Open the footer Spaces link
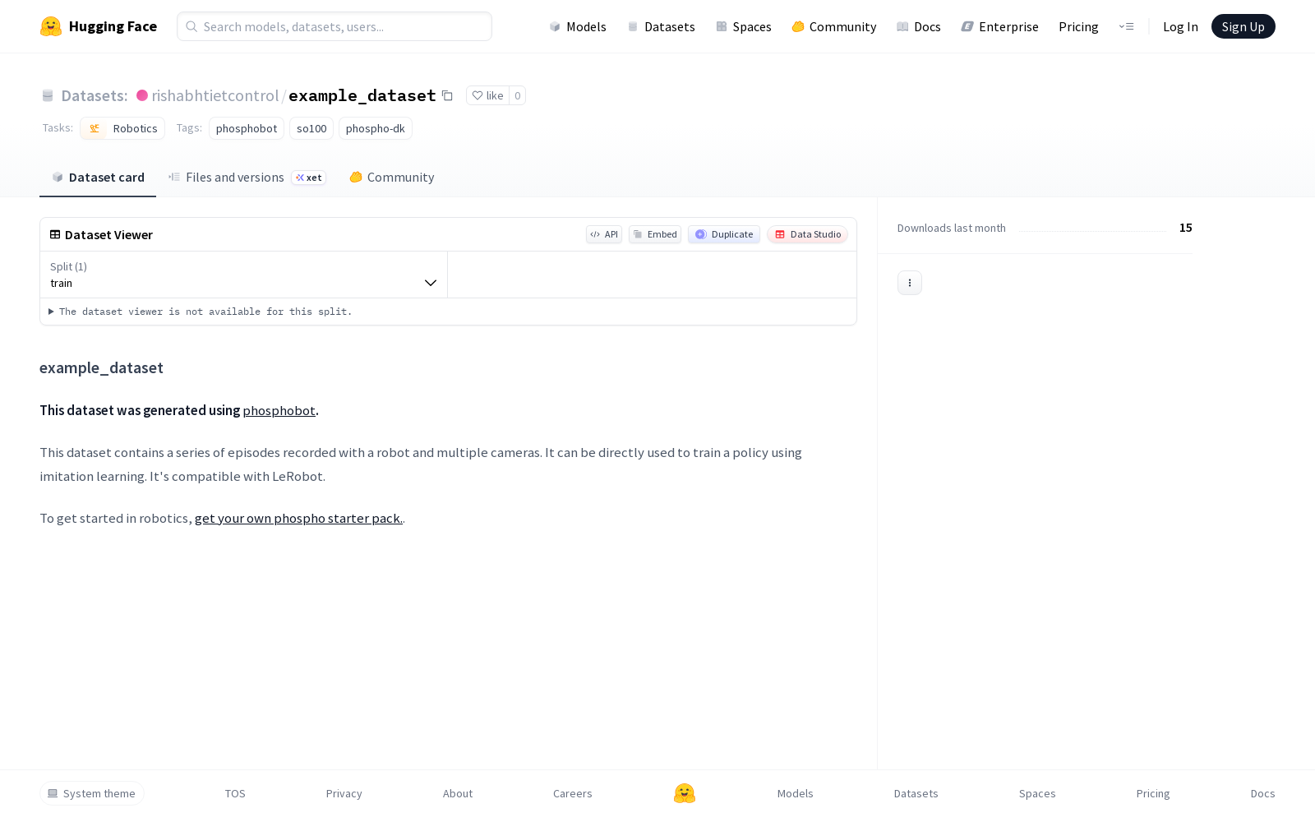1315x822 pixels. [x=1037, y=793]
